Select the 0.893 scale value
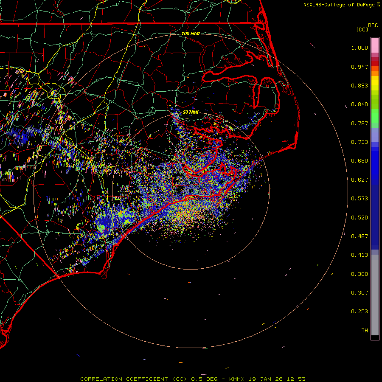Screen dimensions: 382x382 (x=360, y=85)
